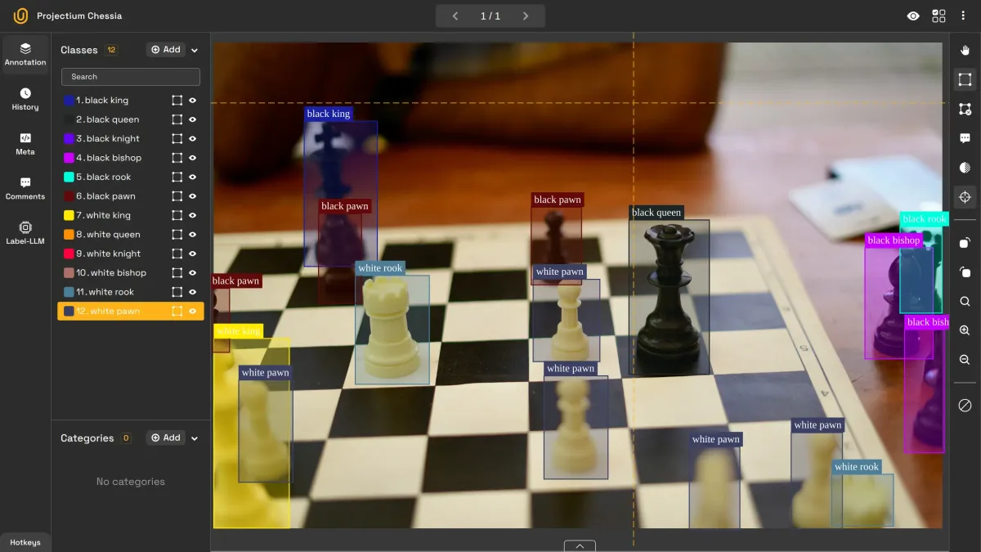Image resolution: width=981 pixels, height=552 pixels.
Task: Click the send-to-back layer icon
Action: 965,272
